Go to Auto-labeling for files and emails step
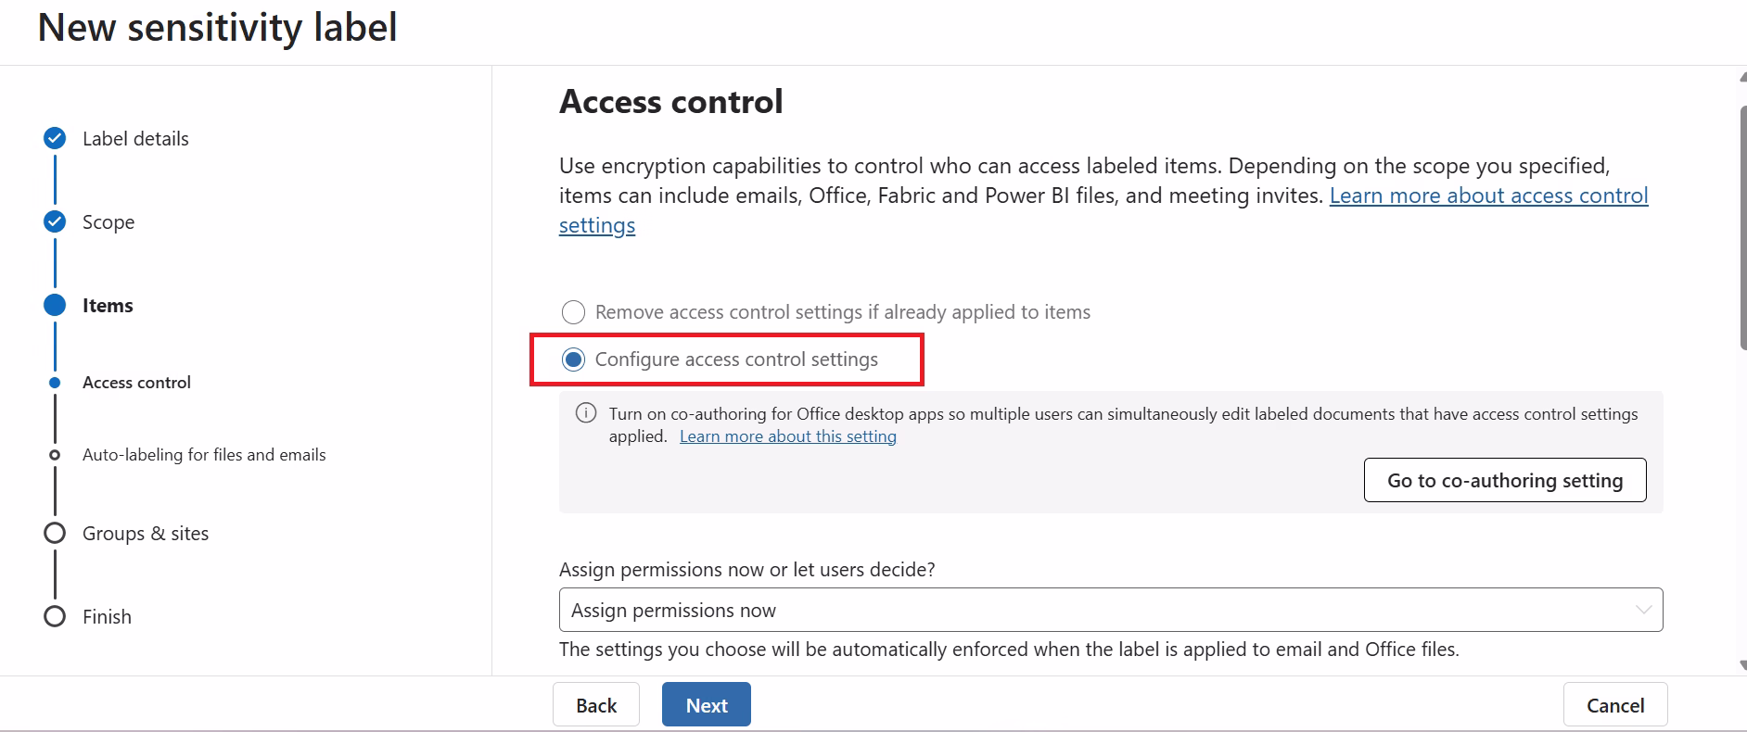This screenshot has width=1747, height=732. pos(204,455)
